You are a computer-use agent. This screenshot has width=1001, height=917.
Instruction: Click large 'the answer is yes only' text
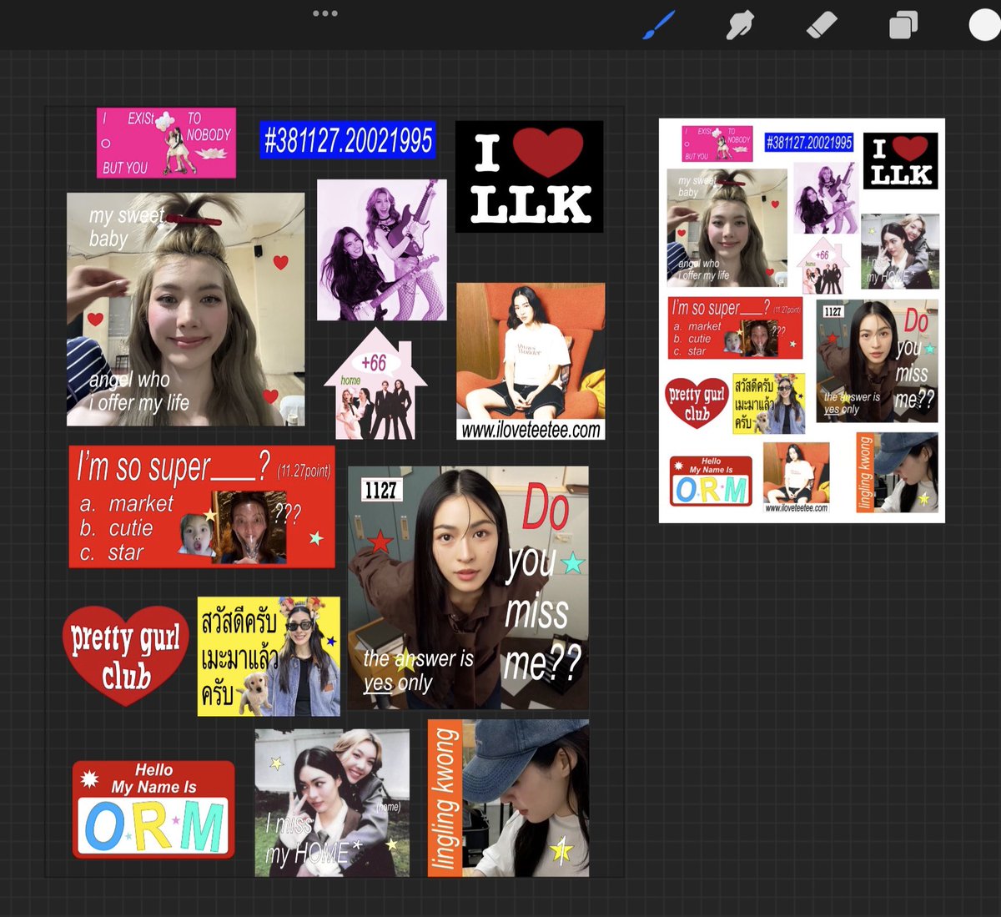[418, 671]
